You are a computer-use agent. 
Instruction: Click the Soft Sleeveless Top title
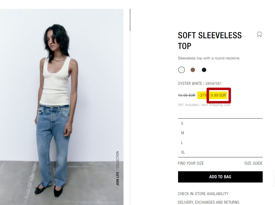click(210, 41)
